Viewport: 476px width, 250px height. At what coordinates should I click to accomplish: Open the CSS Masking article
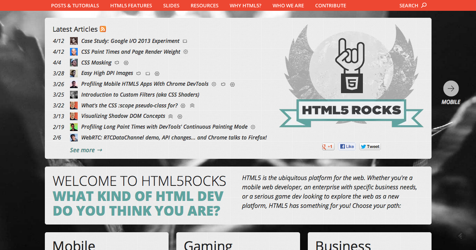coord(96,63)
